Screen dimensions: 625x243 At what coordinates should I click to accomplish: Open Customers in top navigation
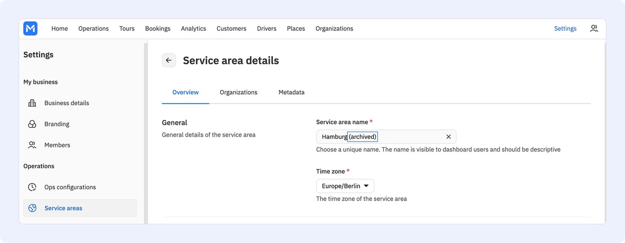point(232,28)
